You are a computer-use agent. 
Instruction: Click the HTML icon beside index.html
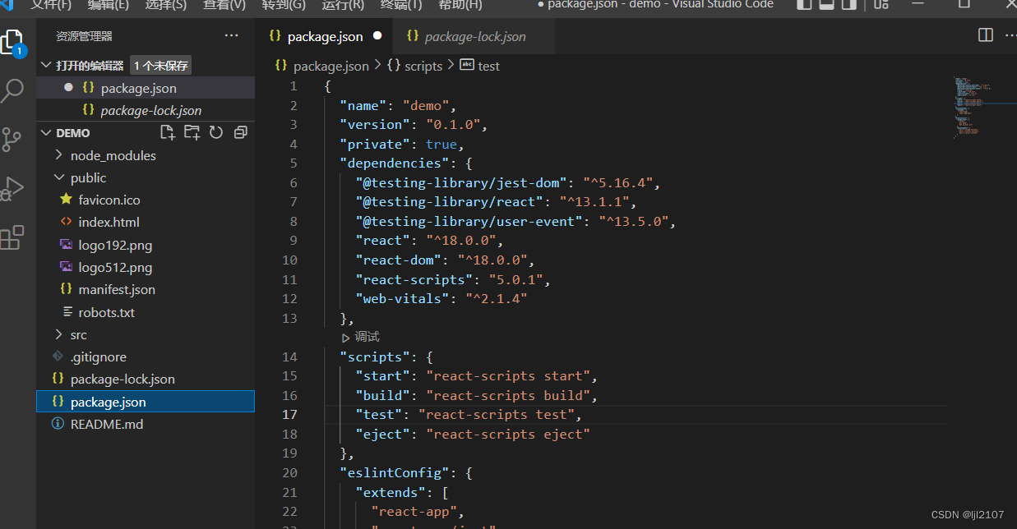pyautogui.click(x=66, y=222)
